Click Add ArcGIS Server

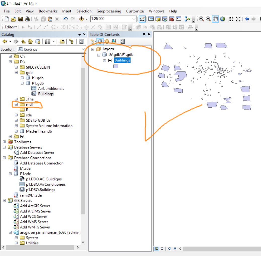[x=35, y=206]
